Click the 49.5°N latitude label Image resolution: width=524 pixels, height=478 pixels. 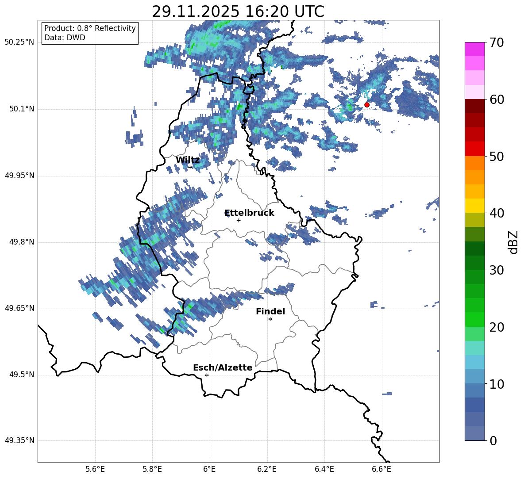pyautogui.click(x=22, y=375)
